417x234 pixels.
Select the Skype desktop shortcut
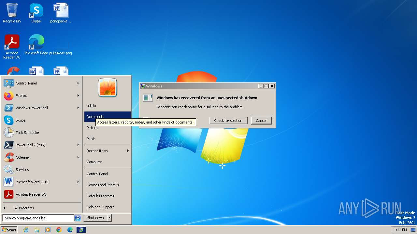(x=36, y=13)
